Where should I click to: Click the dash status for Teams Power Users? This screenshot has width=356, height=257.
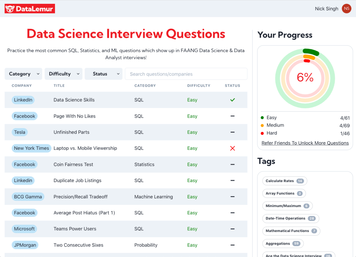233,229
